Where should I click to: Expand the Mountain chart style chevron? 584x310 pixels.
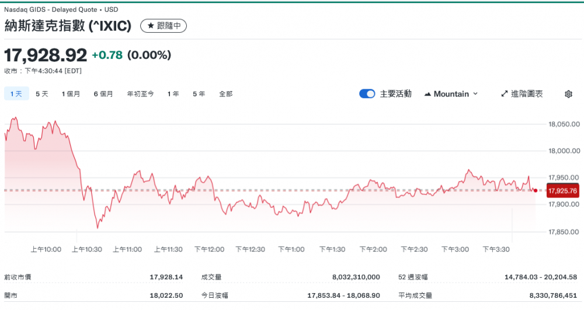point(475,94)
